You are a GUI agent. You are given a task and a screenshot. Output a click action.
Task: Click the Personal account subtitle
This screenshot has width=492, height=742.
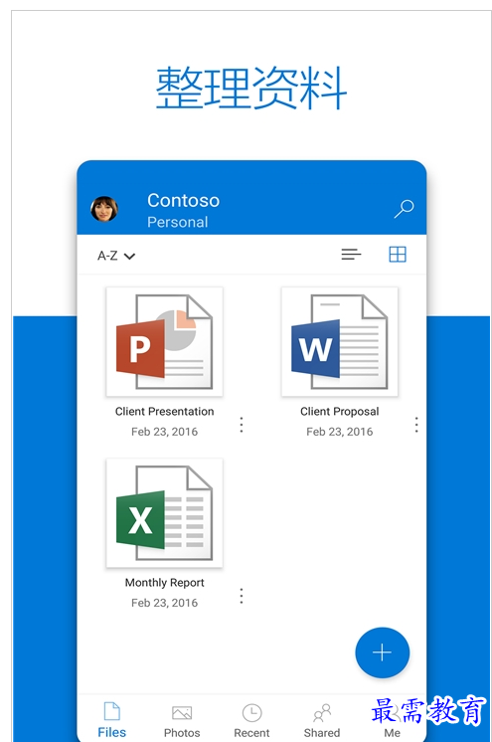[177, 222]
